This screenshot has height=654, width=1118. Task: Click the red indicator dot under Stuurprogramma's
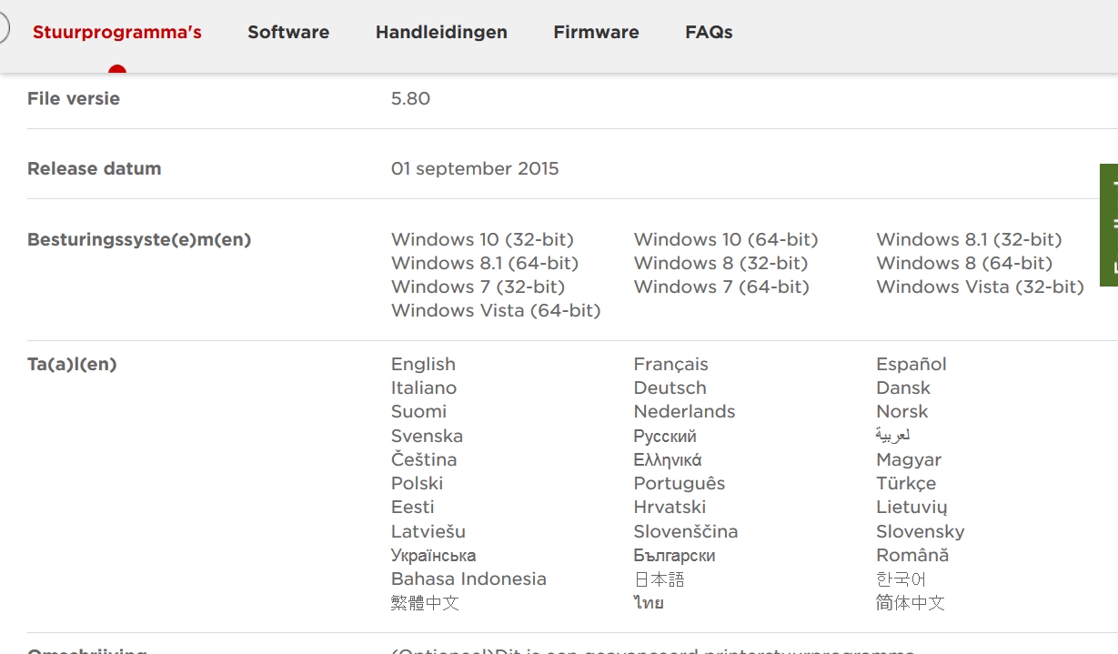[x=117, y=70]
